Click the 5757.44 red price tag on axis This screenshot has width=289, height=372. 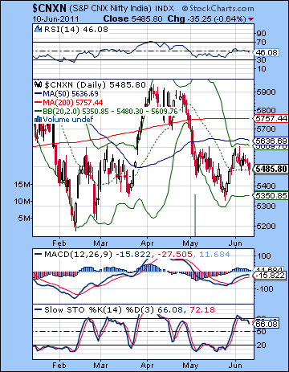(271, 118)
